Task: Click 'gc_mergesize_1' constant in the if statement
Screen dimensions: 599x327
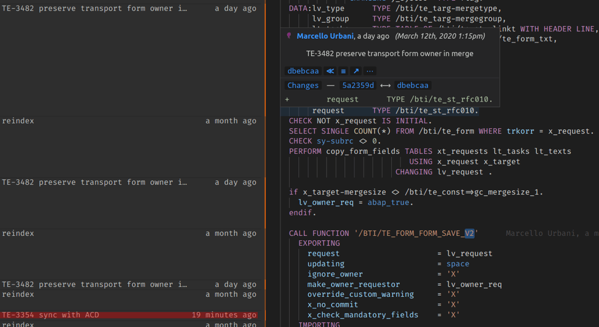Action: tap(507, 192)
